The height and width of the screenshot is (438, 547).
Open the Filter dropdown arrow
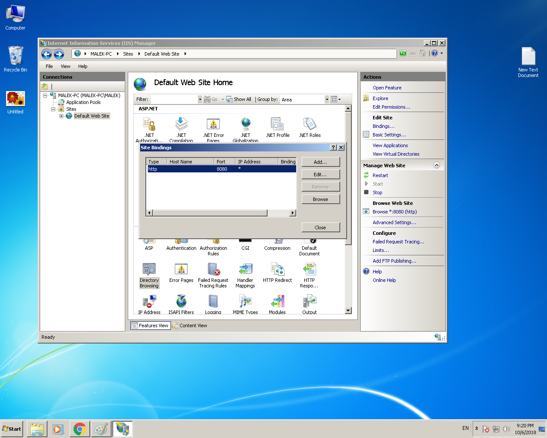point(200,99)
